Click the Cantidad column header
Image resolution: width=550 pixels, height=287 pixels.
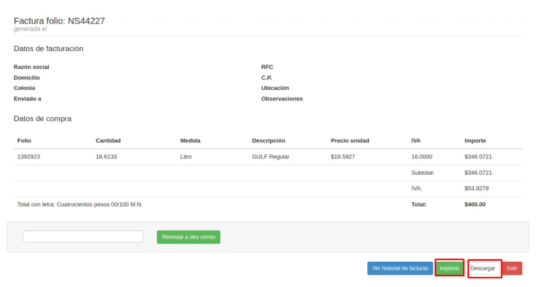108,141
